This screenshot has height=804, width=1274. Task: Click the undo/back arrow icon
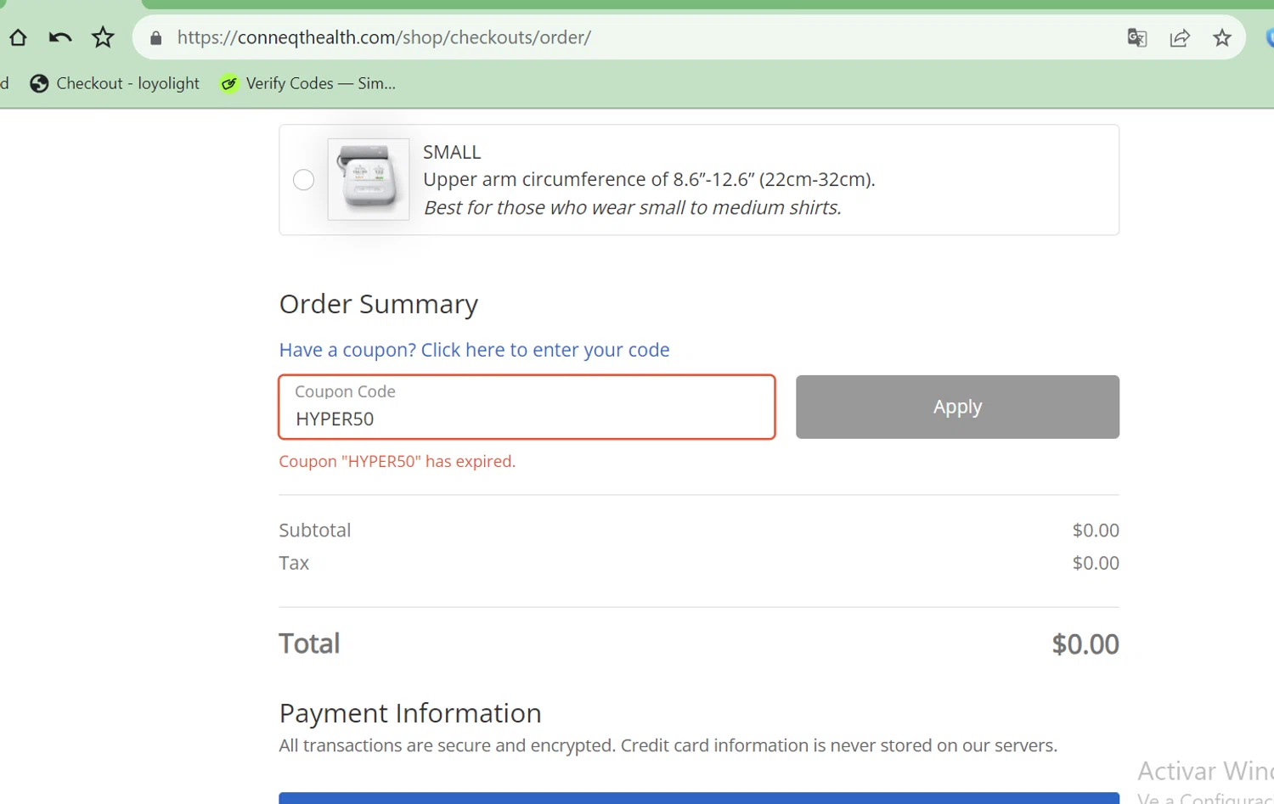[x=60, y=37]
